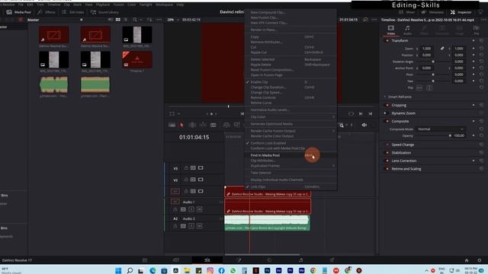Image resolution: width=488 pixels, height=274 pixels.
Task: Toggle the Inspector panel button
Action: tap(461, 12)
